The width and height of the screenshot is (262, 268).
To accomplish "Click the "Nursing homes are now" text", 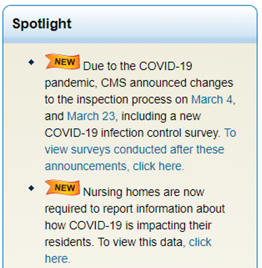I will [144, 192].
